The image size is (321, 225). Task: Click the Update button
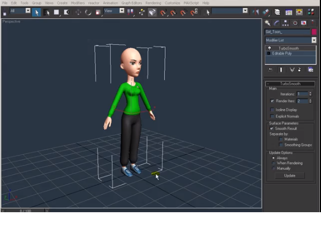(290, 175)
